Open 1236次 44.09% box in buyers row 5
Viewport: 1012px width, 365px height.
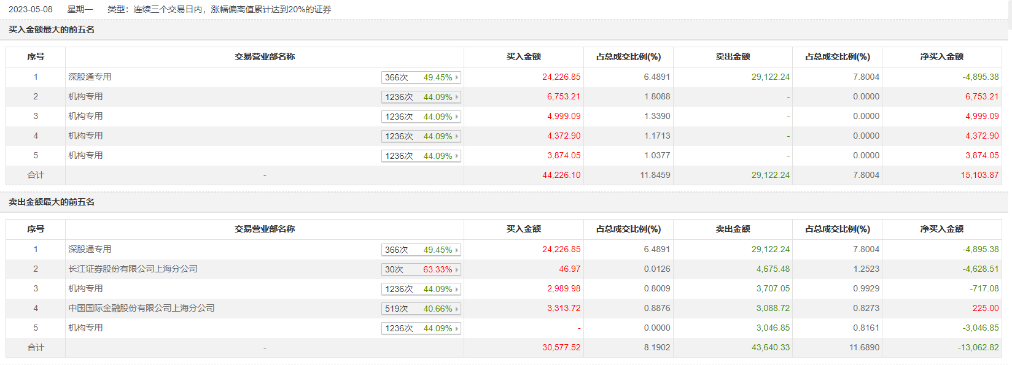[x=420, y=156]
